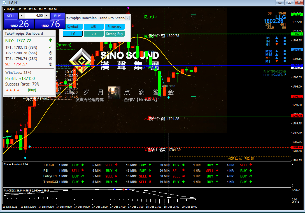Click the green checkmark on the TP1 row
The width and height of the screenshot is (305, 213).
point(51,47)
